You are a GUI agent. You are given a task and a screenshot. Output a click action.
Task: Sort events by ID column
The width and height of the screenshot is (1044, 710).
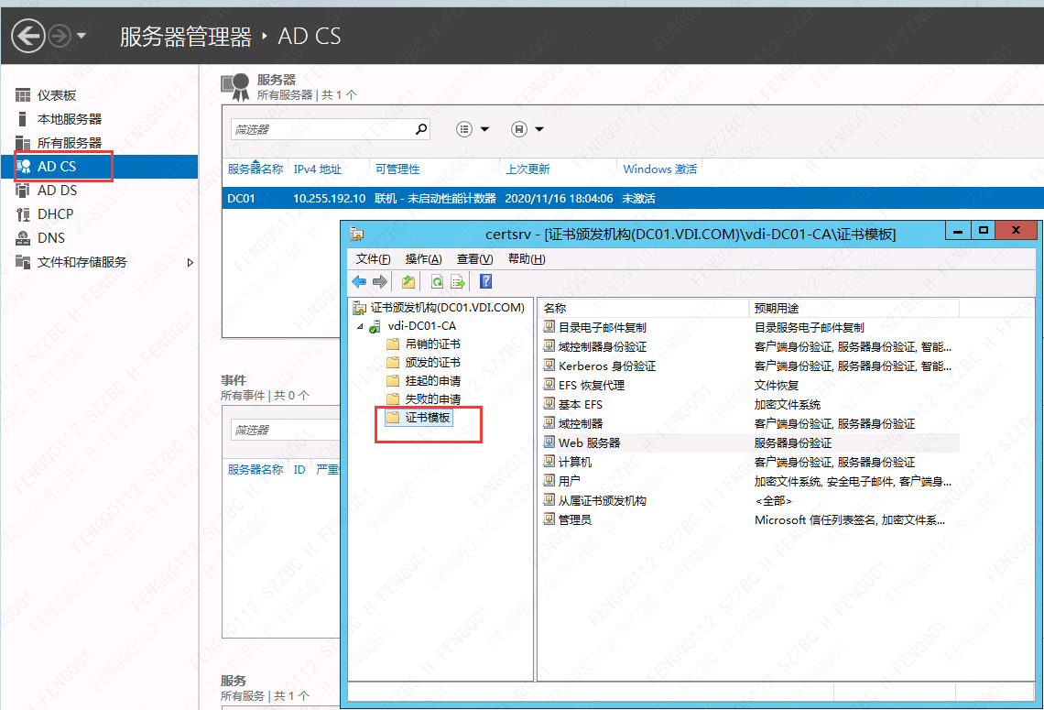[299, 470]
